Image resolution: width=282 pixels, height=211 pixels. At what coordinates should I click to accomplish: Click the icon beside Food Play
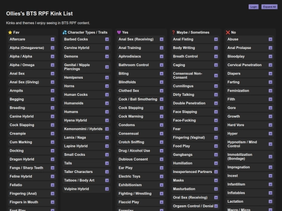(x=216, y=146)
